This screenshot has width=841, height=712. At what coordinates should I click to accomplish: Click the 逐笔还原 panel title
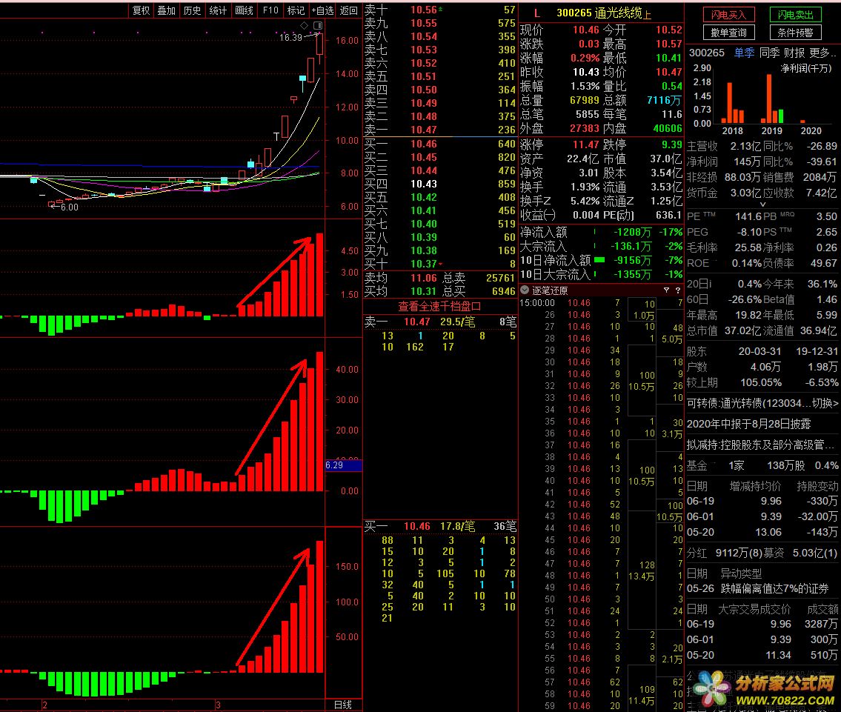[550, 290]
